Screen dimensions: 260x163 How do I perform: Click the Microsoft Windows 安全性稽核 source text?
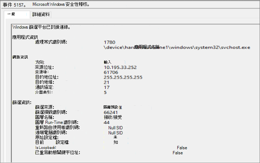[x=61, y=4]
